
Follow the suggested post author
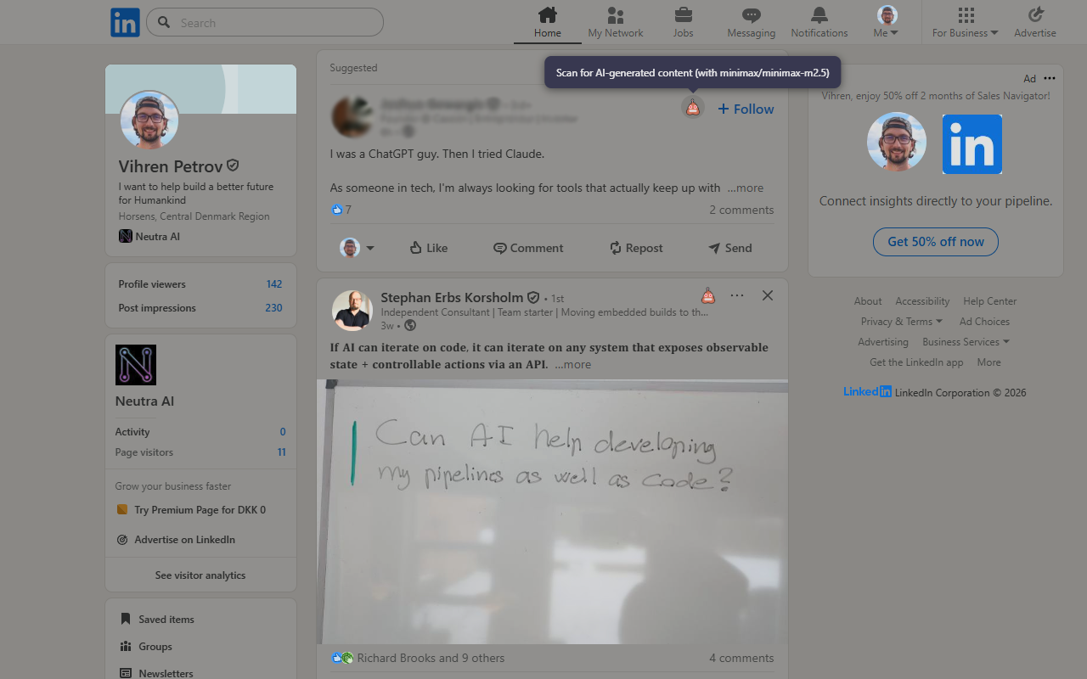click(x=746, y=109)
